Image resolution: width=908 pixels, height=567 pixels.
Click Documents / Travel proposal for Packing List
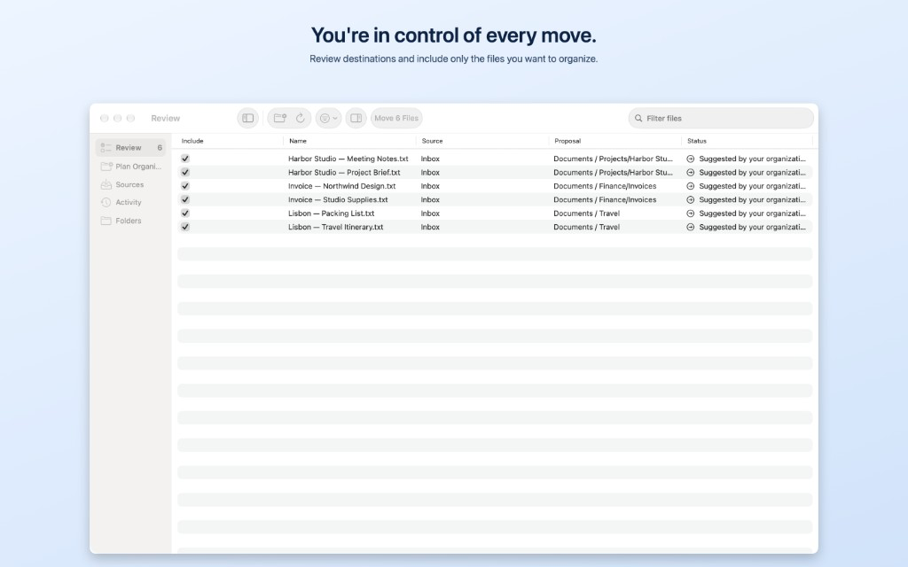(x=586, y=213)
